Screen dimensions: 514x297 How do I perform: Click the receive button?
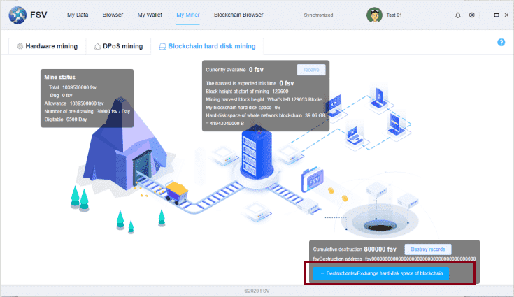pos(311,70)
